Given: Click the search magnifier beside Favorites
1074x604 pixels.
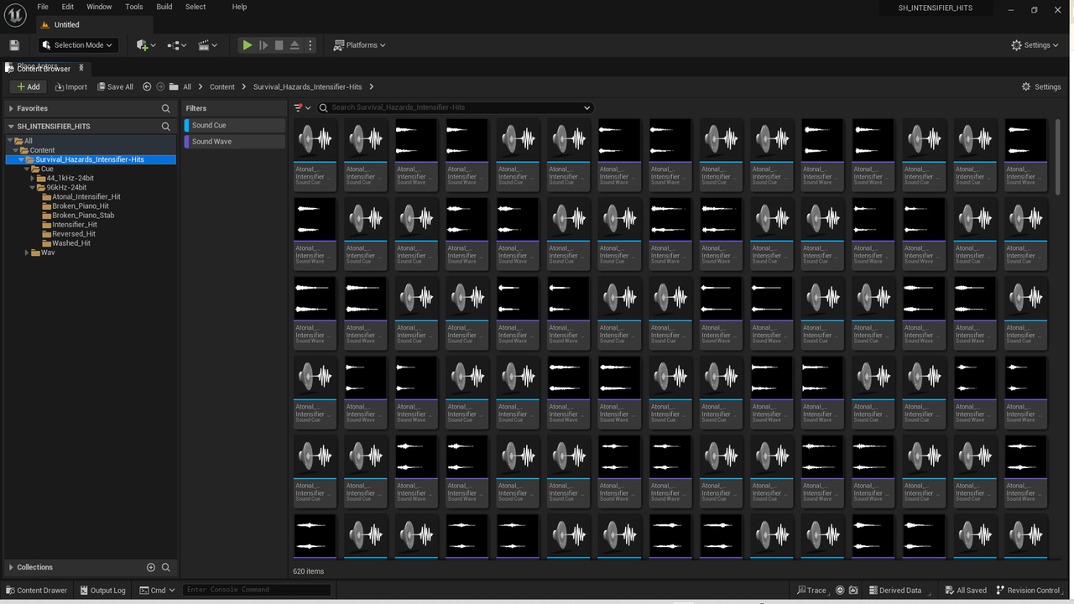Looking at the screenshot, I should 165,108.
